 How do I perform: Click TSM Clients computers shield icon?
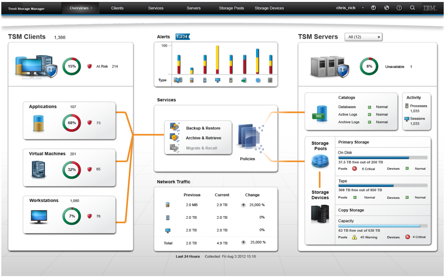(x=36, y=66)
